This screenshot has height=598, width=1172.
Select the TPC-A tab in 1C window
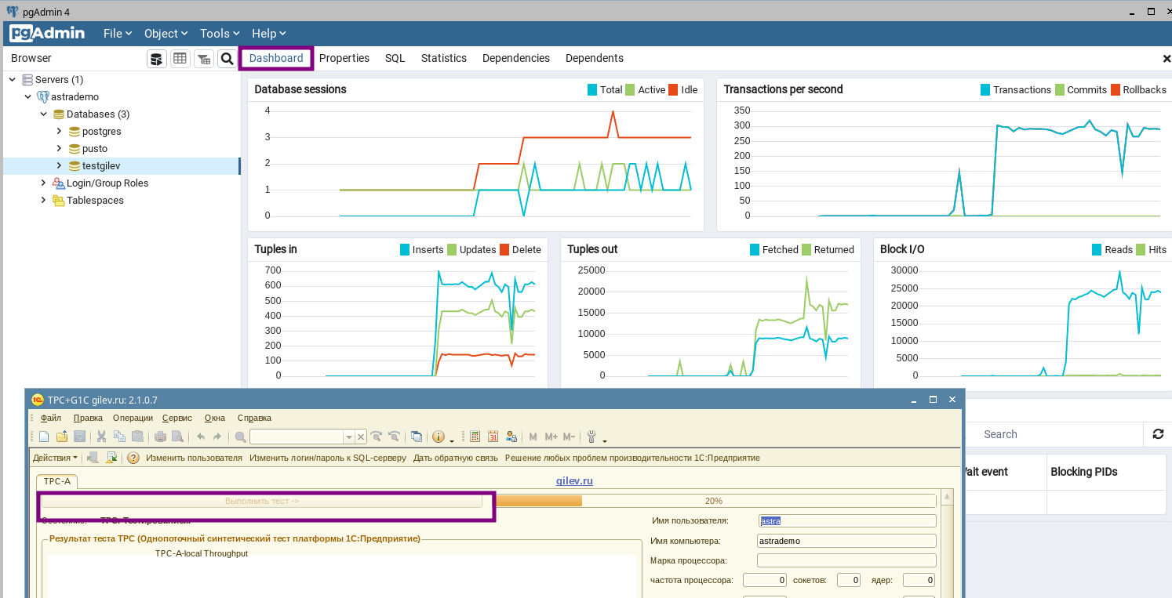coord(57,481)
